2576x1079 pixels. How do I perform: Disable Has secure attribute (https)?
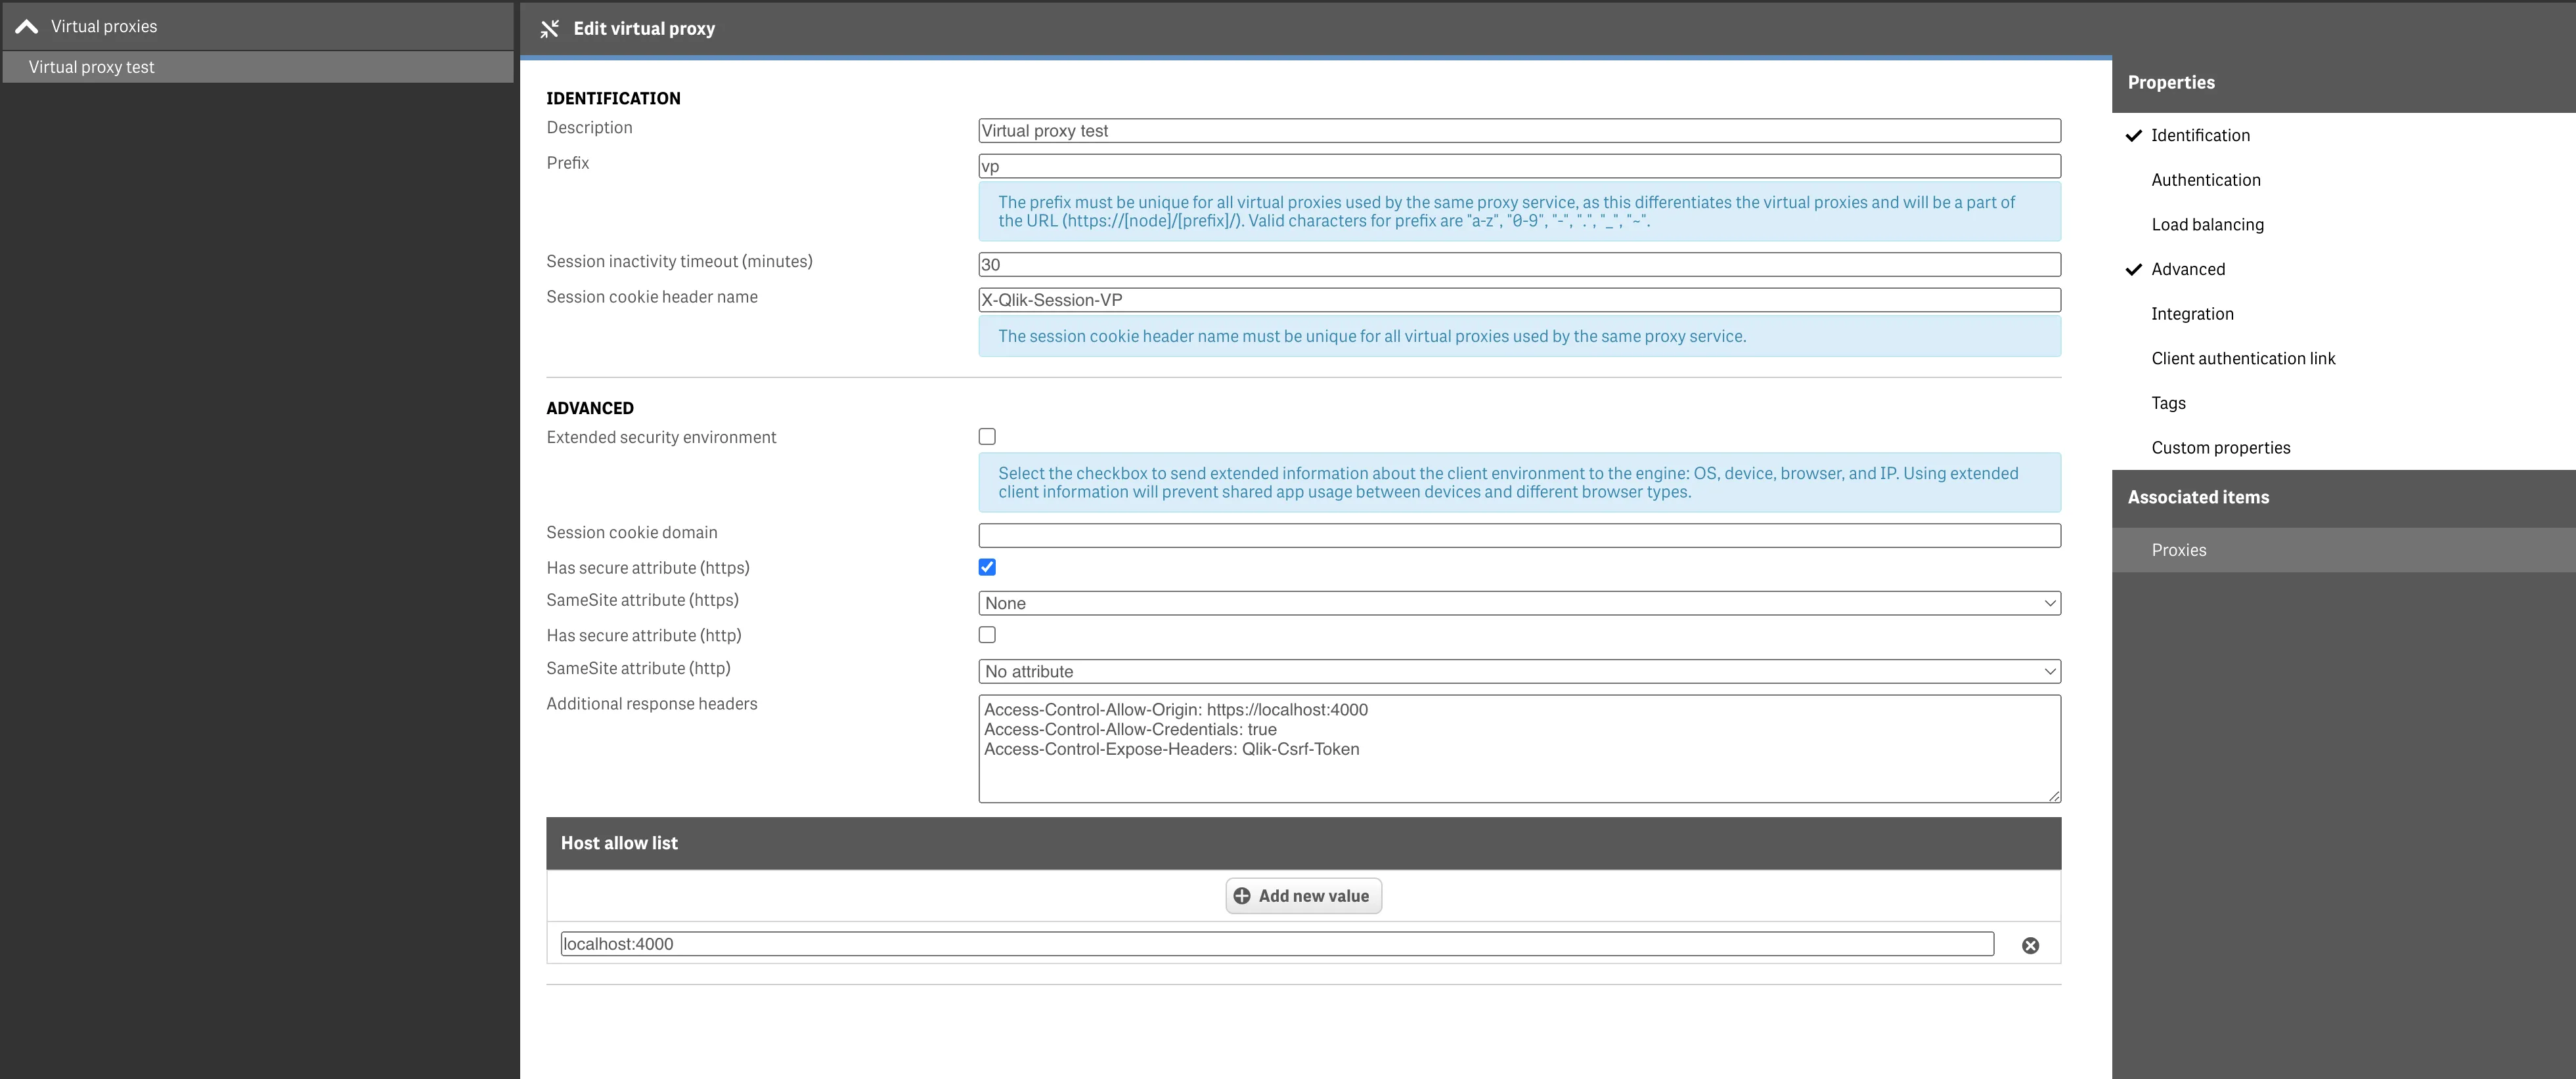coord(987,566)
